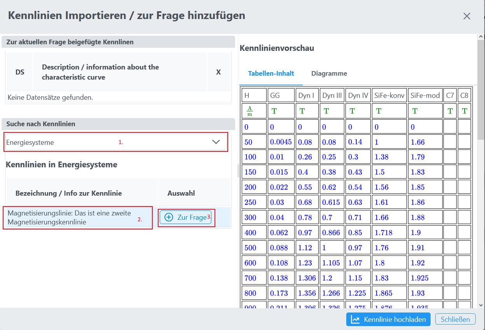The width and height of the screenshot is (485, 330).
Task: Click the 'Suche nach Kennlinien' section header
Action: [x=118, y=124]
